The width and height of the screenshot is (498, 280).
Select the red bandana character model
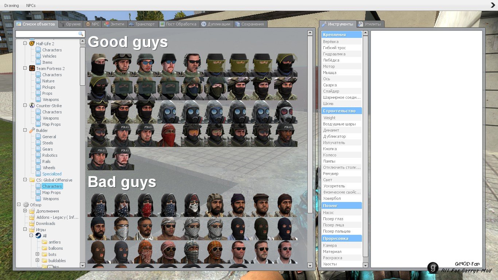(x=169, y=135)
